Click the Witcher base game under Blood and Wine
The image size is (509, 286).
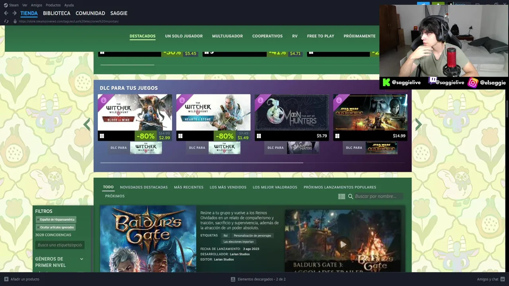[146, 148]
